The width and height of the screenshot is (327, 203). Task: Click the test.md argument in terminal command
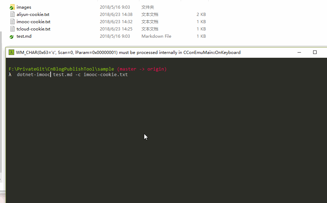[62, 74]
